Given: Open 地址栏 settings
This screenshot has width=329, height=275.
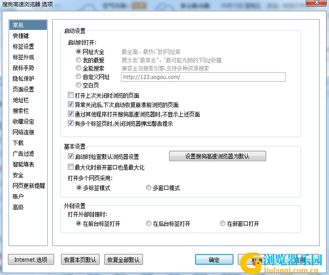Looking at the screenshot, I should point(21,100).
